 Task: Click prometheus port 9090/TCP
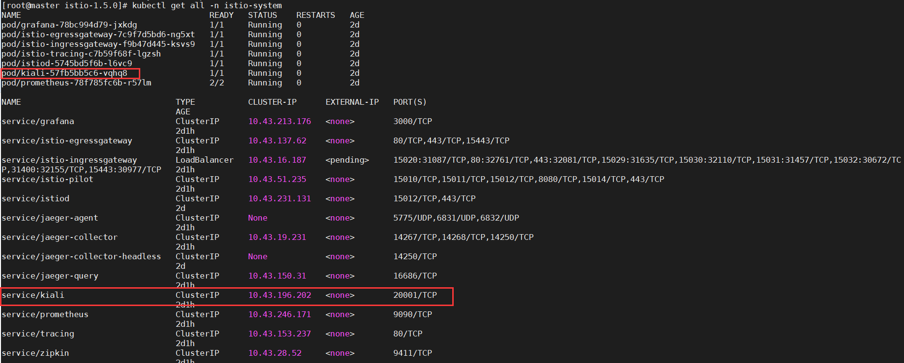[x=413, y=315]
